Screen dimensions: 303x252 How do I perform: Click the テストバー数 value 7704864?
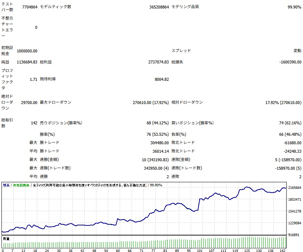coord(29,7)
